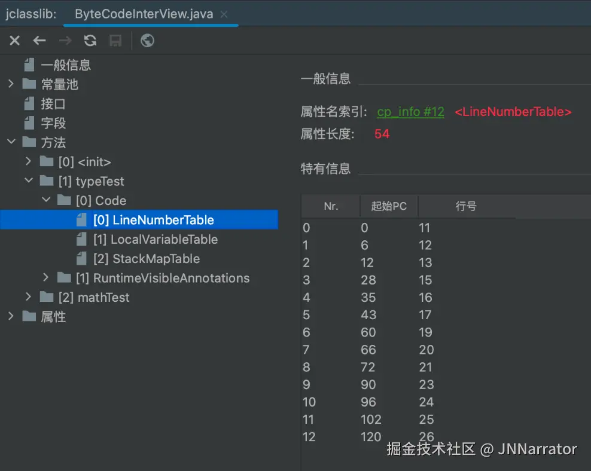Click the Nr. column header
The height and width of the screenshot is (471, 591).
point(331,206)
